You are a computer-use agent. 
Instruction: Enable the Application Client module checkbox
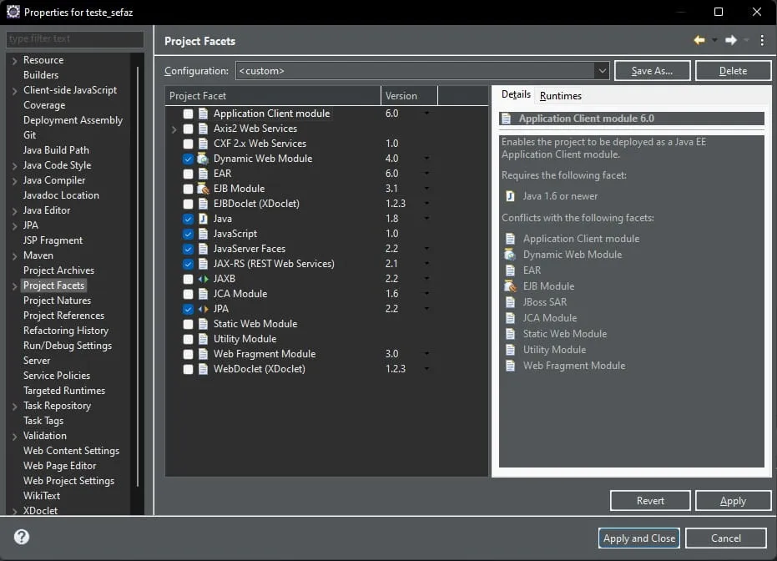point(188,114)
